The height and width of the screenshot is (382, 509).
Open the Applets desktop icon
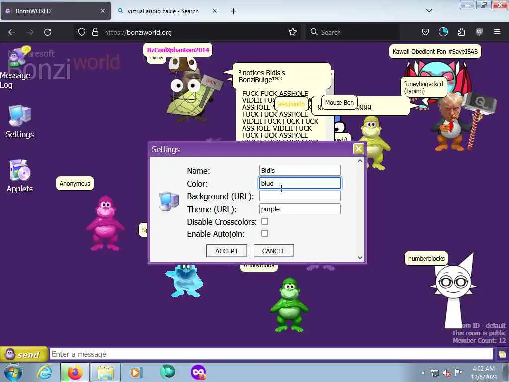pos(20,176)
